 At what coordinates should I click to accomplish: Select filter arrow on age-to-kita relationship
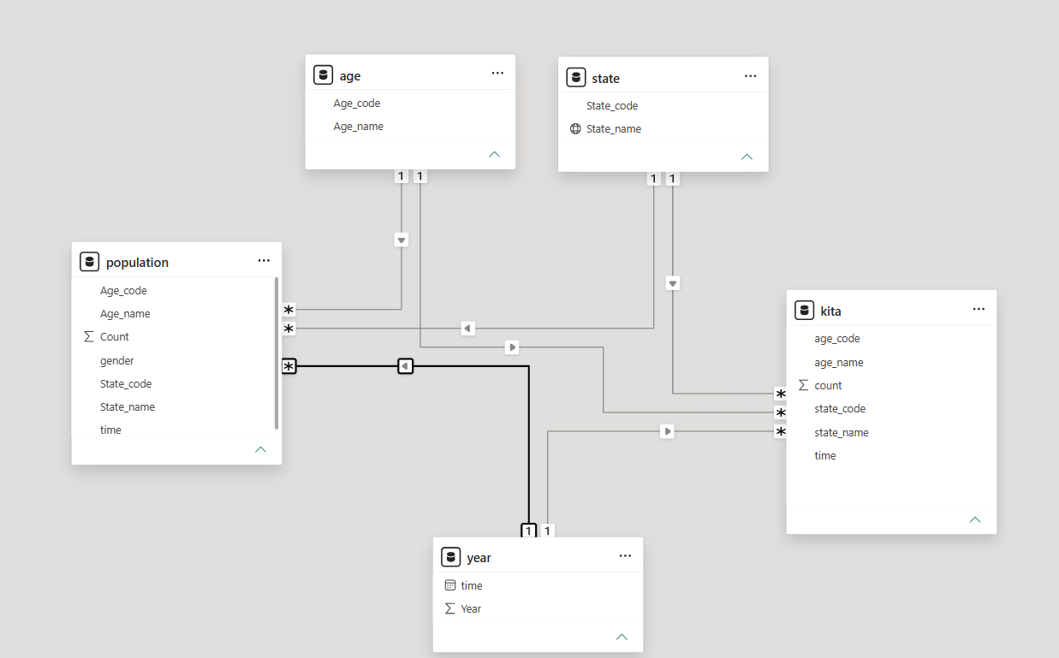pos(512,347)
